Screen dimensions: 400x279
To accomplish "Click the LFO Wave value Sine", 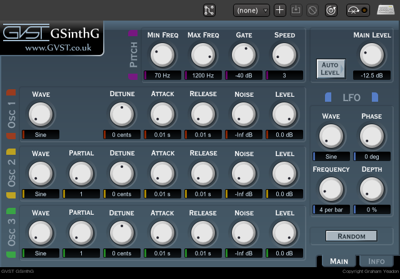I will click(331, 157).
